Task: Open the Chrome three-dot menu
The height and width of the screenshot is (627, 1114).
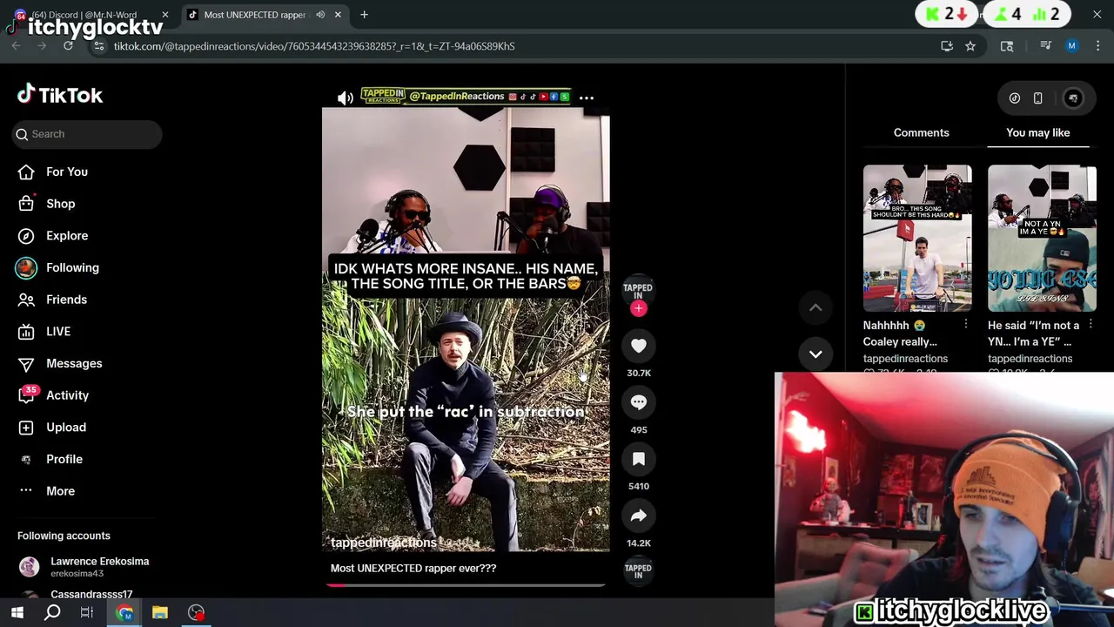Action: 1098,46
